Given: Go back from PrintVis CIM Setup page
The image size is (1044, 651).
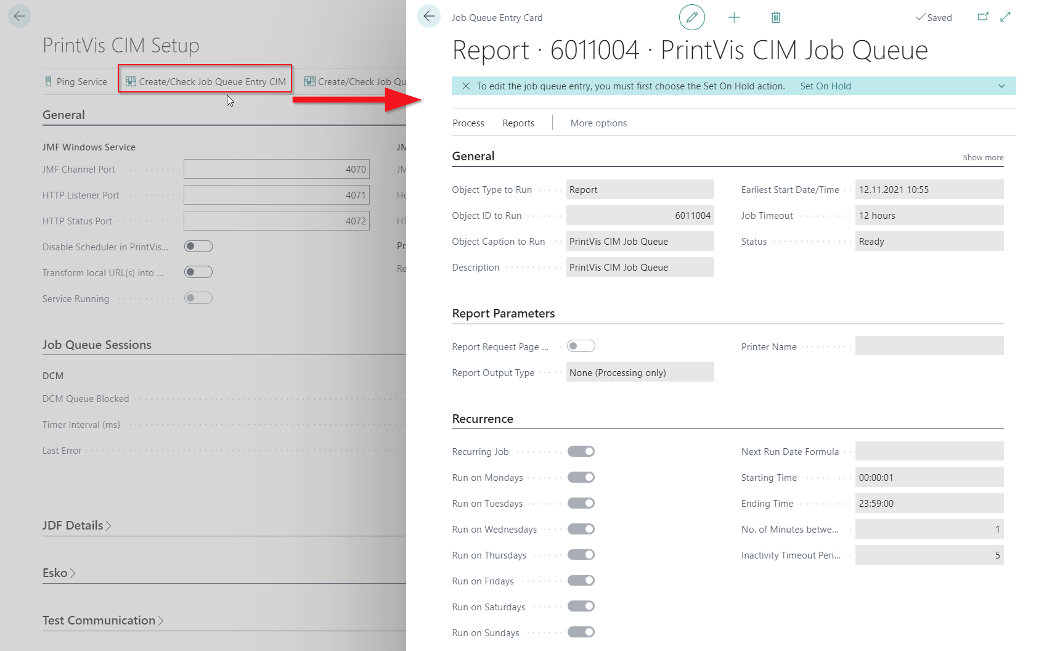Looking at the screenshot, I should (19, 16).
